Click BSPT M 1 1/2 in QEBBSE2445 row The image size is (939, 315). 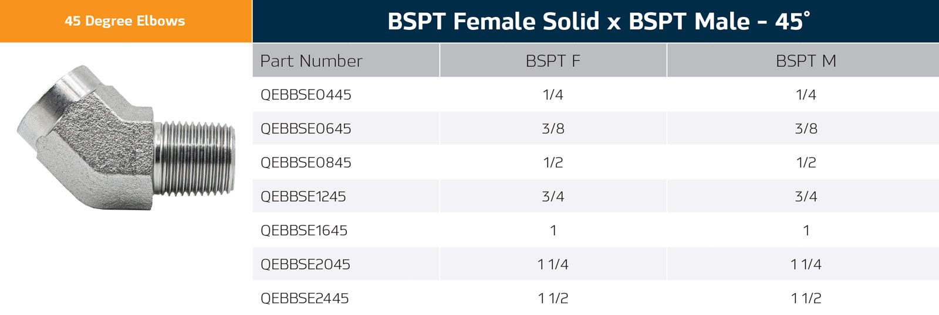coord(806,299)
